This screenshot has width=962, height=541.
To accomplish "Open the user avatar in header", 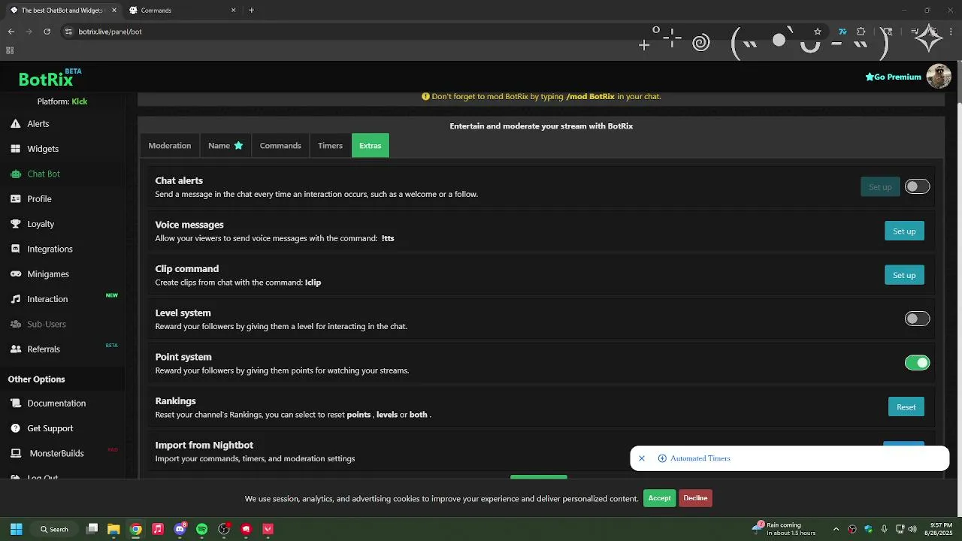I will [939, 76].
